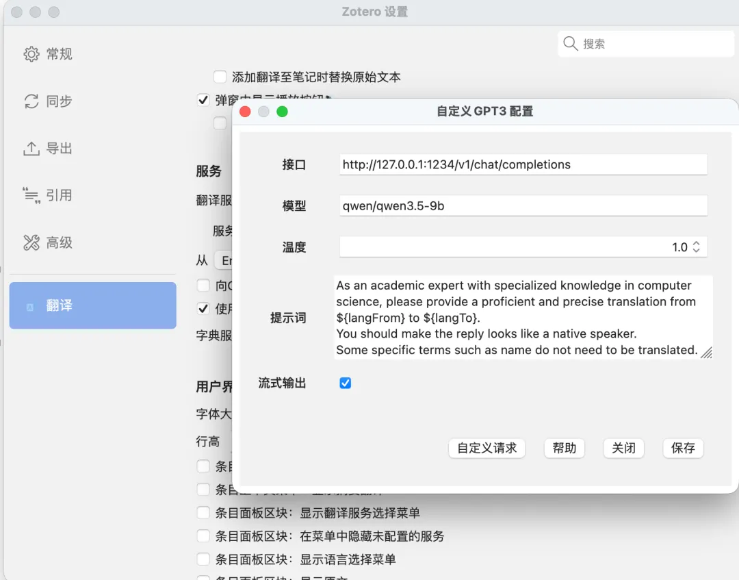Viewport: 739px width, 580px height.
Task: Open 帮助 help for GPT3 config
Action: click(x=564, y=448)
